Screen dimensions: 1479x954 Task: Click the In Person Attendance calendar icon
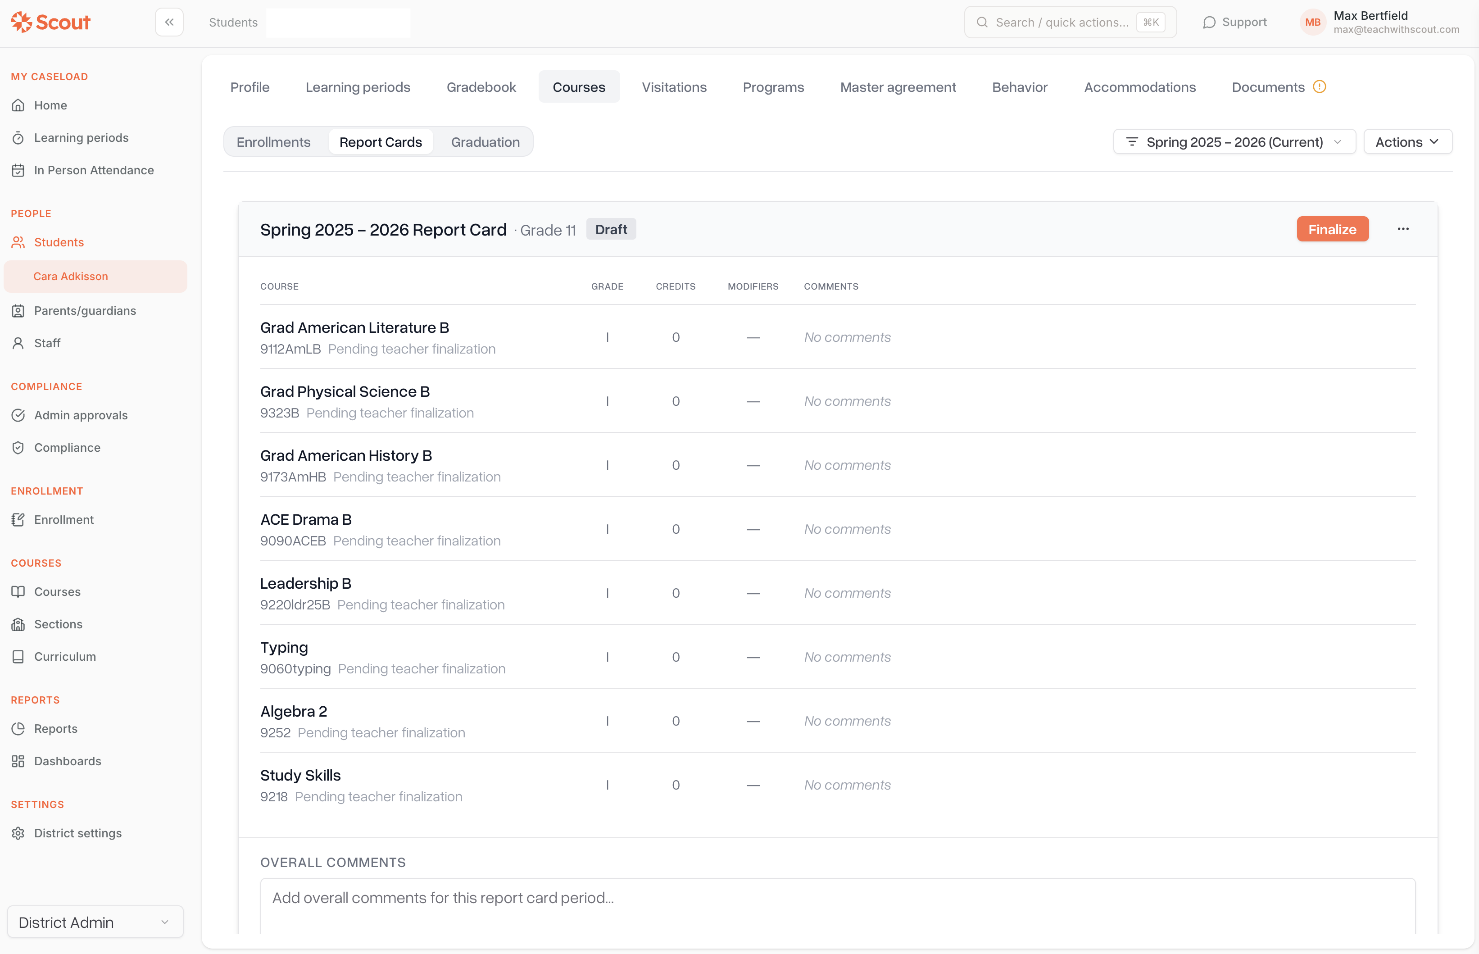coord(18,170)
